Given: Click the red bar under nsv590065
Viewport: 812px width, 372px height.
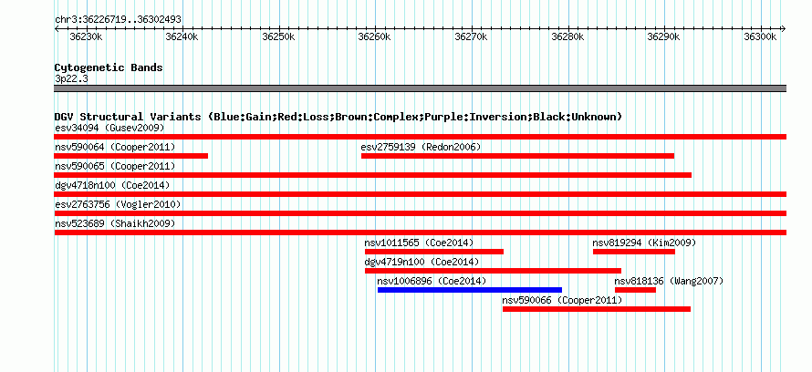Looking at the screenshot, I should pos(373,175).
